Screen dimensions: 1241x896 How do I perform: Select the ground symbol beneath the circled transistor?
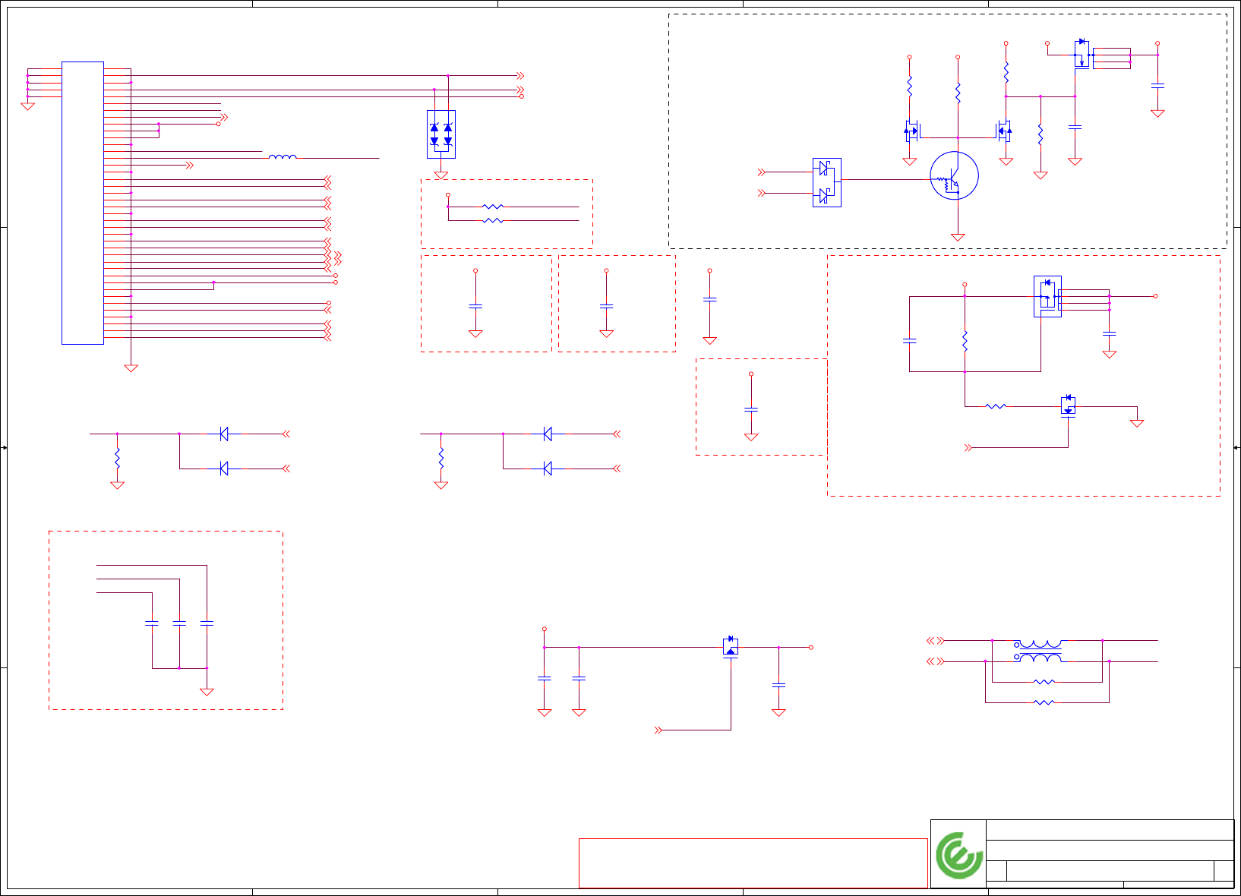click(x=958, y=237)
